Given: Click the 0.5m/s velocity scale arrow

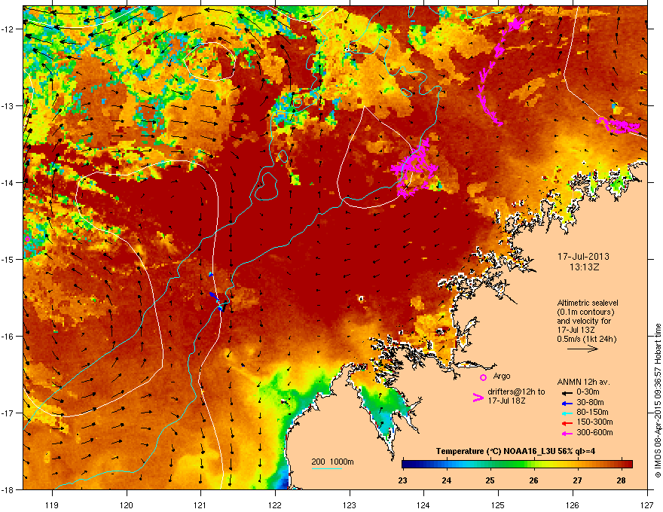Looking at the screenshot, I should point(582,349).
